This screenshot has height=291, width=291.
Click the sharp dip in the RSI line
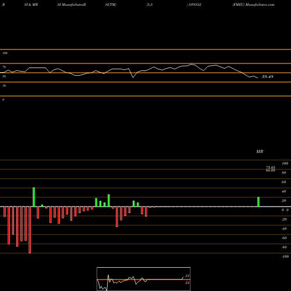[133, 77]
